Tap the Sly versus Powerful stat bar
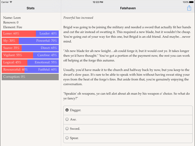The width and height of the screenshot is (195, 146). (x=30, y=41)
